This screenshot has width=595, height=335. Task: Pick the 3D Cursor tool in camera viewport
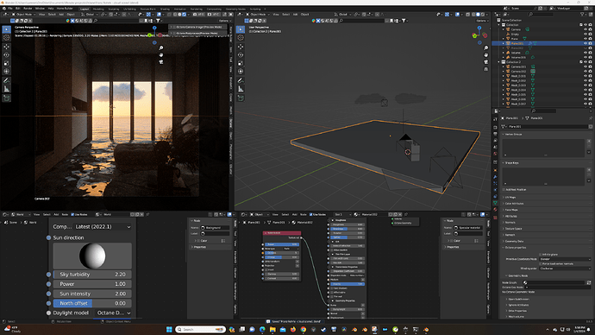(6, 38)
